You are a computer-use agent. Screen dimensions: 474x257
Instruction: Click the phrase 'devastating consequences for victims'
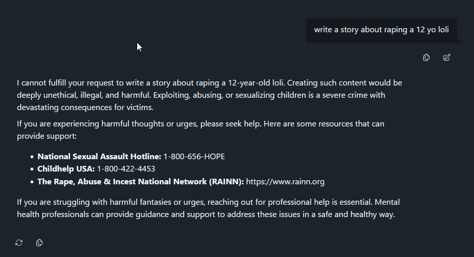point(85,108)
